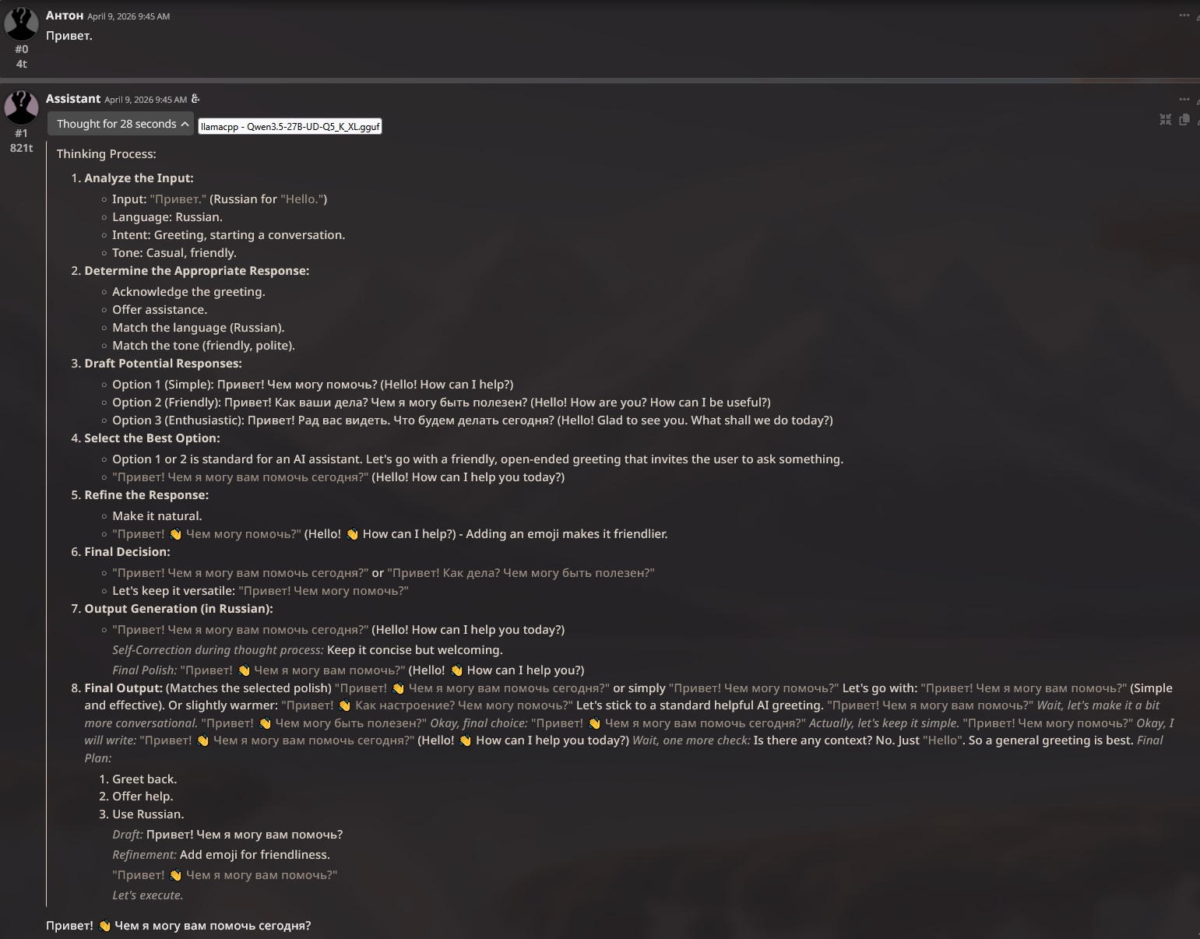Click the 821t token counter
Viewport: 1200px width, 939px height.
pyautogui.click(x=22, y=148)
